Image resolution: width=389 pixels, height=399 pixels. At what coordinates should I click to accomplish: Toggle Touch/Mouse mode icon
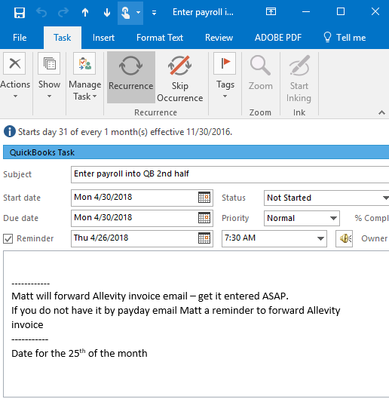coord(125,13)
